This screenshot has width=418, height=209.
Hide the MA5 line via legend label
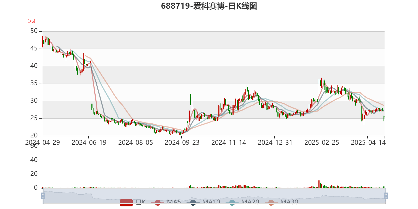pos(174,202)
